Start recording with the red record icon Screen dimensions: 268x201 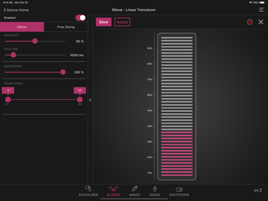point(250,22)
